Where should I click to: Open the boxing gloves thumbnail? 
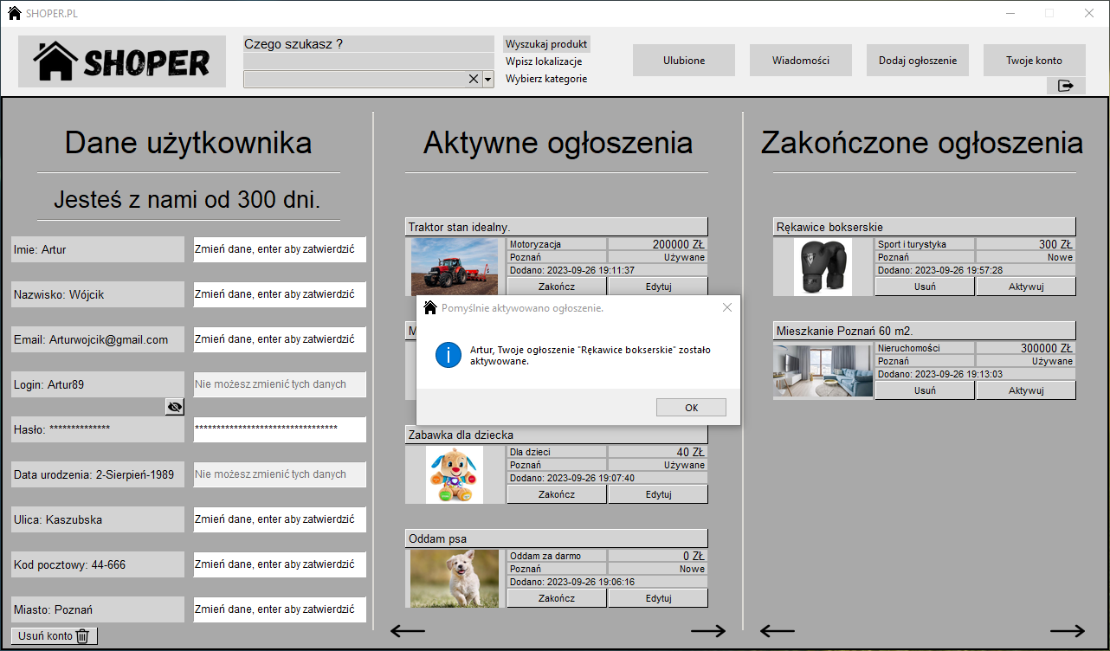point(823,267)
